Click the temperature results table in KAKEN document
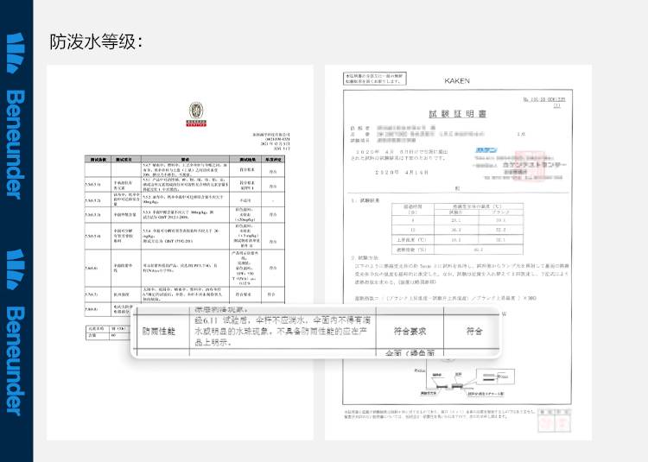 (x=457, y=228)
